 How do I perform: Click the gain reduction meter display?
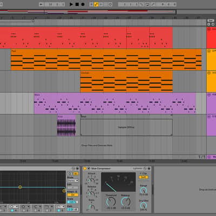pyautogui.click(x=118, y=182)
